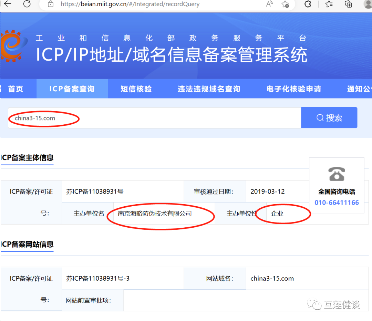Click the ICP备案网站信息 heading
Image resolution: width=372 pixels, height=321 pixels.
(27, 245)
